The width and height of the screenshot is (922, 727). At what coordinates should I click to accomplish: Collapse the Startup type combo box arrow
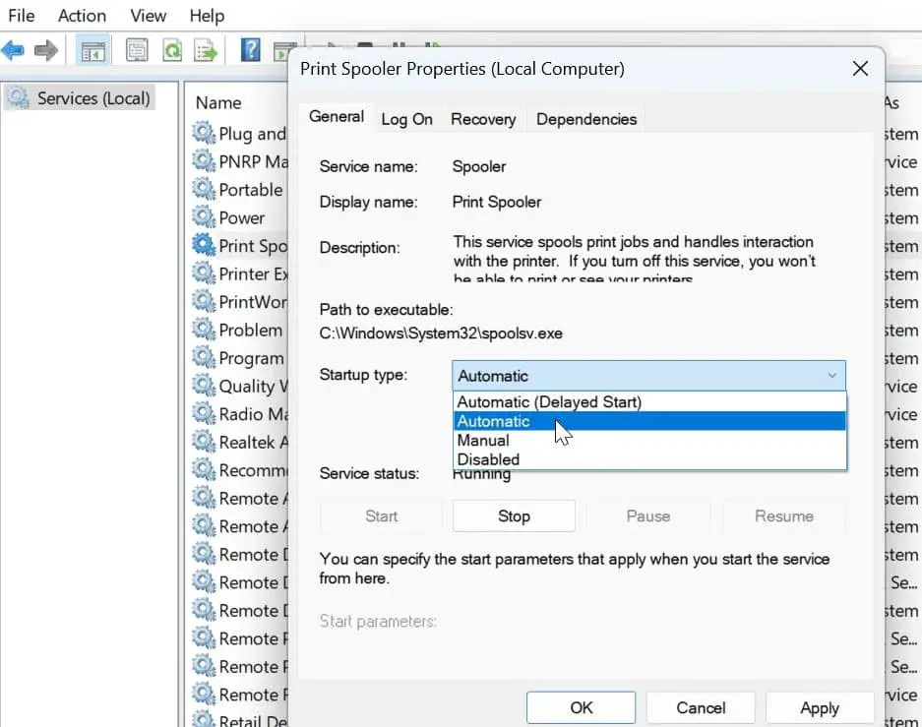click(x=831, y=376)
